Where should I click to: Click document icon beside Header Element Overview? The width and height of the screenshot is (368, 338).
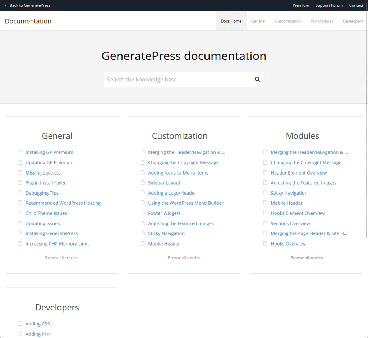pyautogui.click(x=265, y=173)
